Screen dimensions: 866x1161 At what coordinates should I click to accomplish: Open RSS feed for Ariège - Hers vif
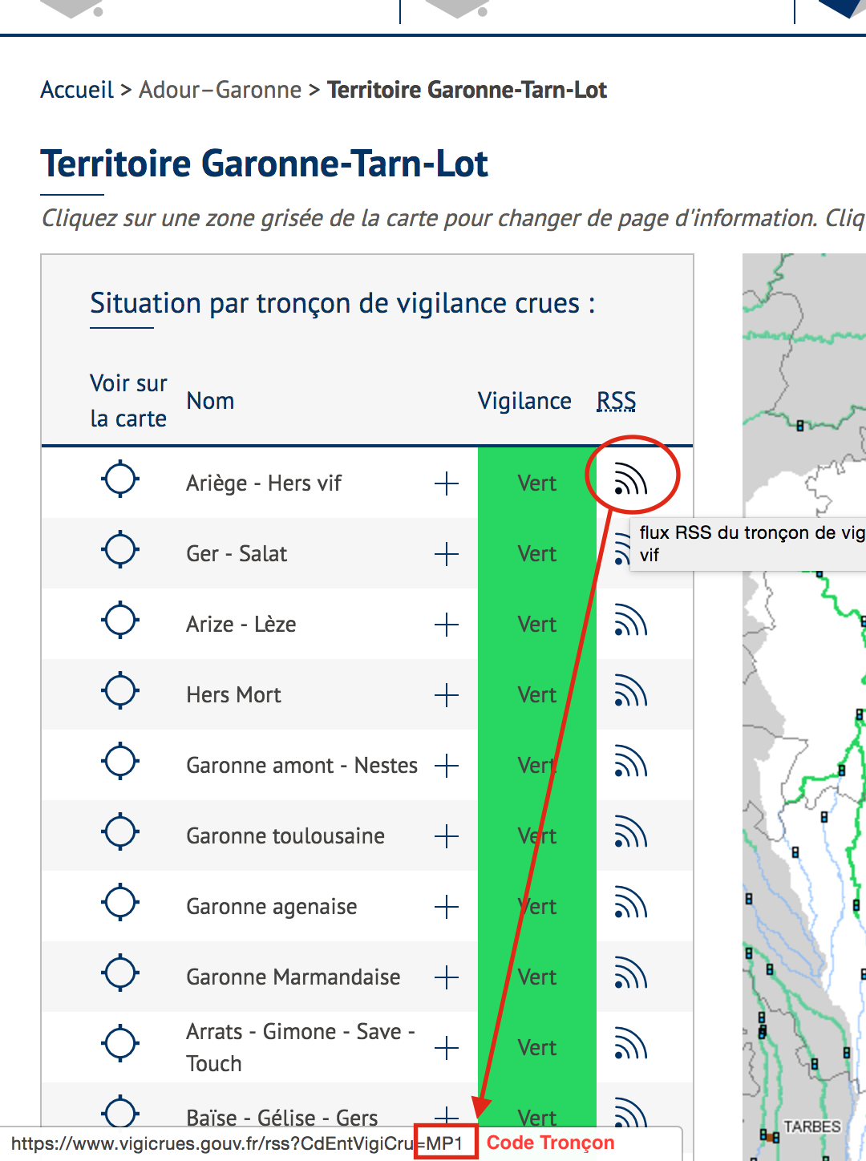[630, 480]
